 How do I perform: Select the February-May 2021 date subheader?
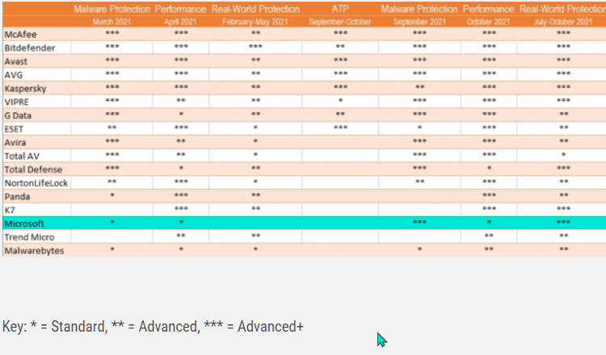point(255,22)
